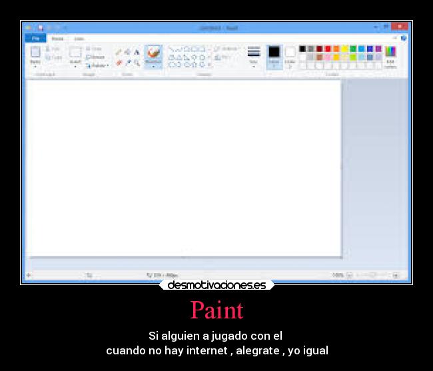Click the Resize button
Viewport: 433px width, 371px height.
(x=95, y=57)
